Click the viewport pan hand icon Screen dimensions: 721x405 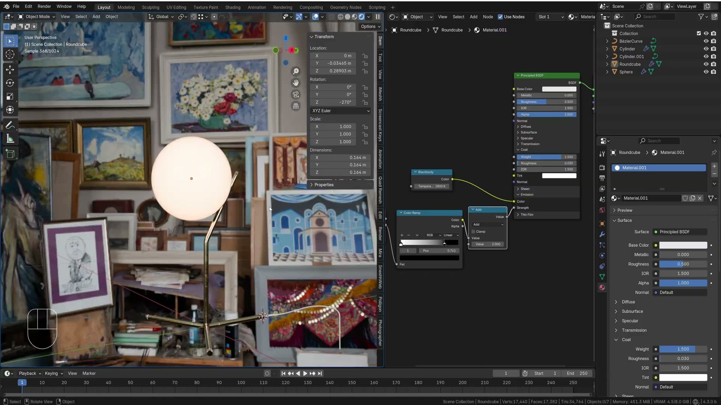pos(296,83)
